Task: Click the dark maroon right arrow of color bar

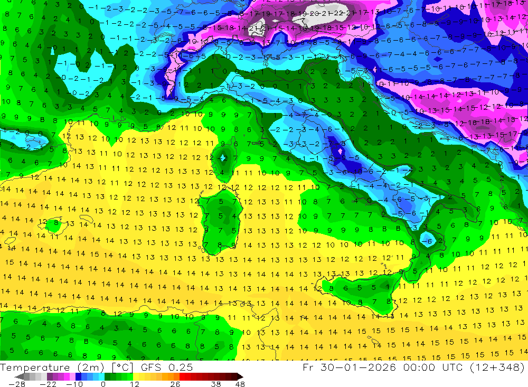Action: [240, 376]
